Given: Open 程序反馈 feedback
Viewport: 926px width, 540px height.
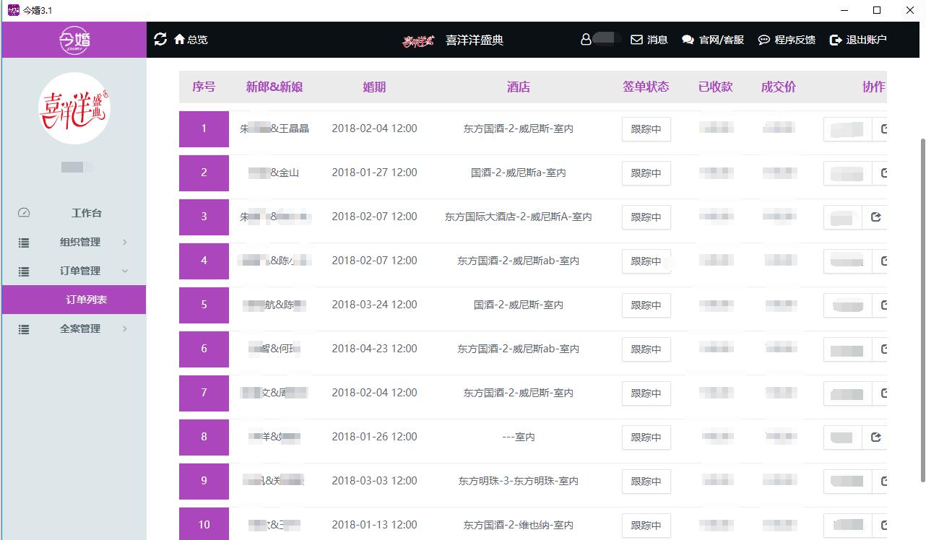Looking at the screenshot, I should coord(787,40).
